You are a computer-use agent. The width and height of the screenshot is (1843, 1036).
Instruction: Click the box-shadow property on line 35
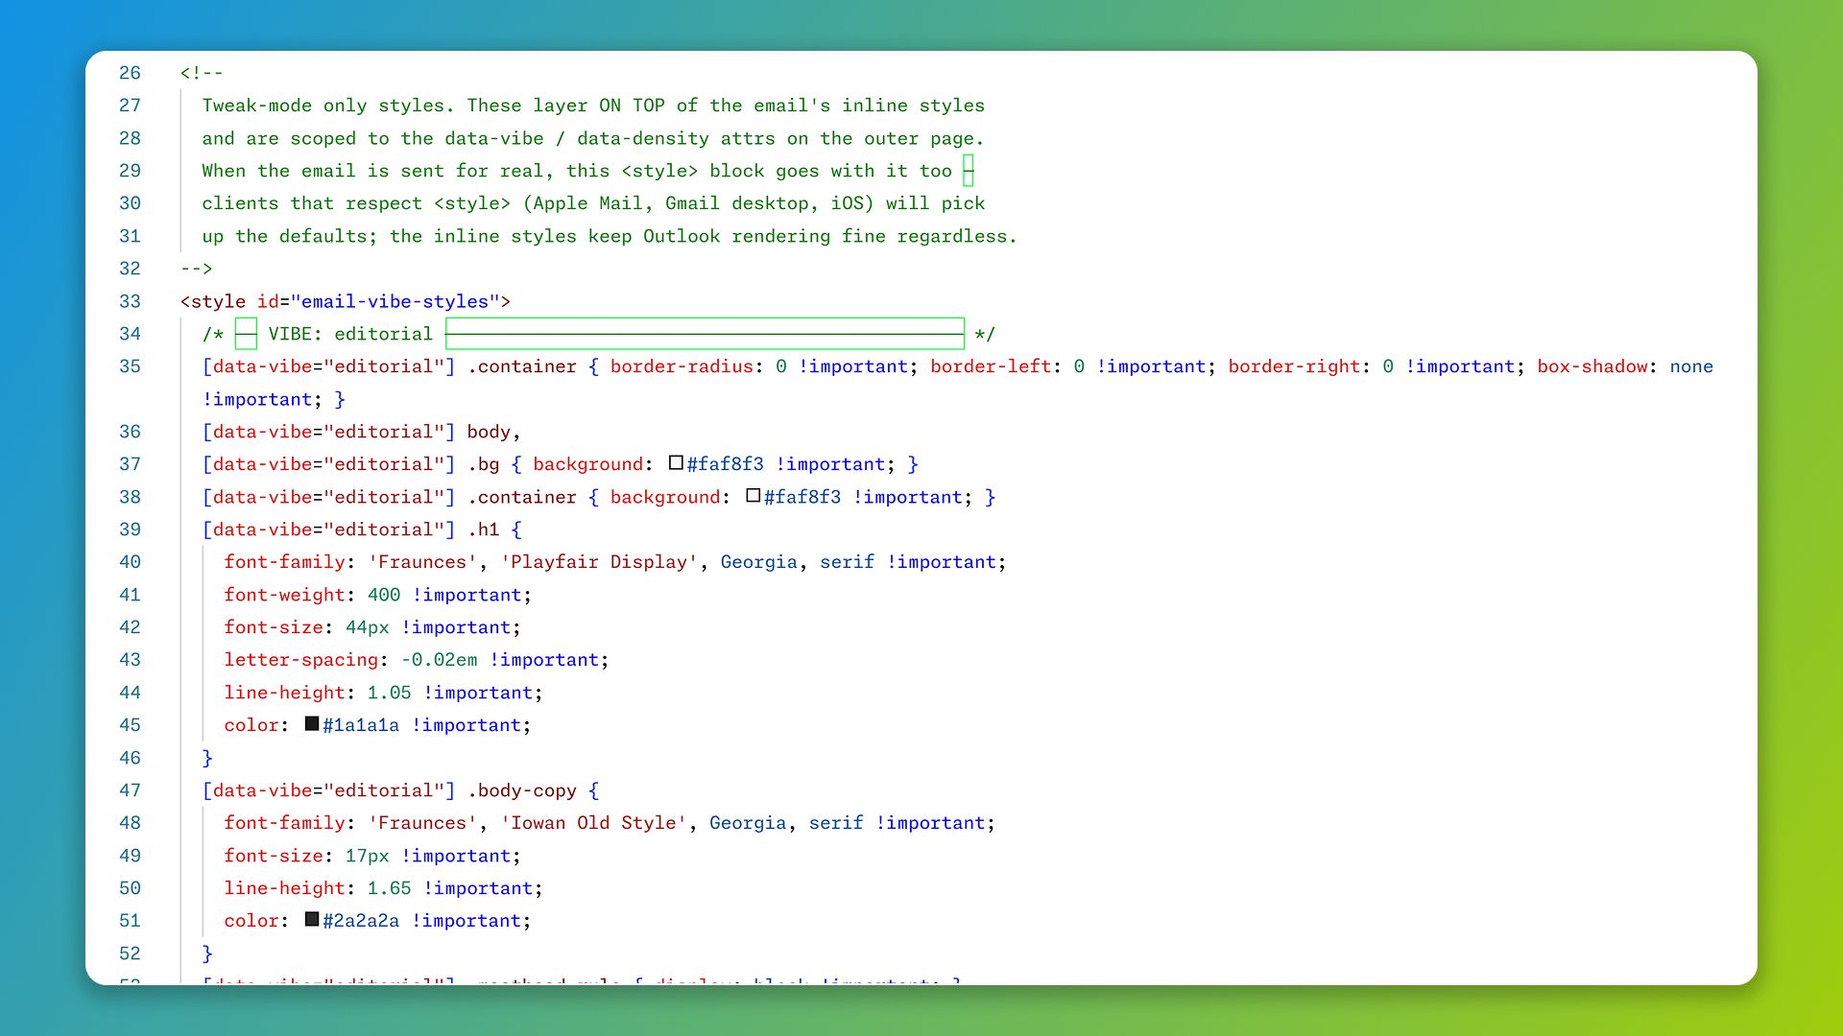point(1592,366)
